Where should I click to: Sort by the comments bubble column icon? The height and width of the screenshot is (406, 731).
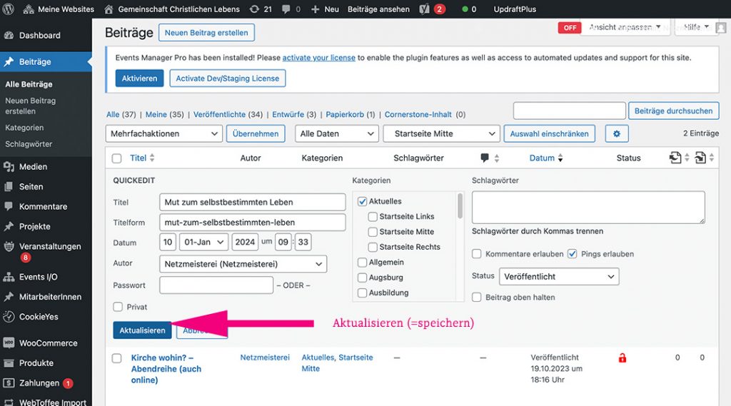(x=485, y=158)
